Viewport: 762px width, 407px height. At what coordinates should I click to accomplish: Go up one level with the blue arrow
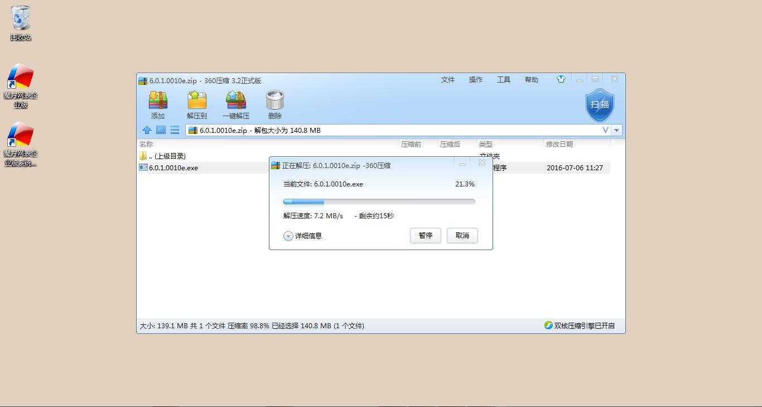147,130
